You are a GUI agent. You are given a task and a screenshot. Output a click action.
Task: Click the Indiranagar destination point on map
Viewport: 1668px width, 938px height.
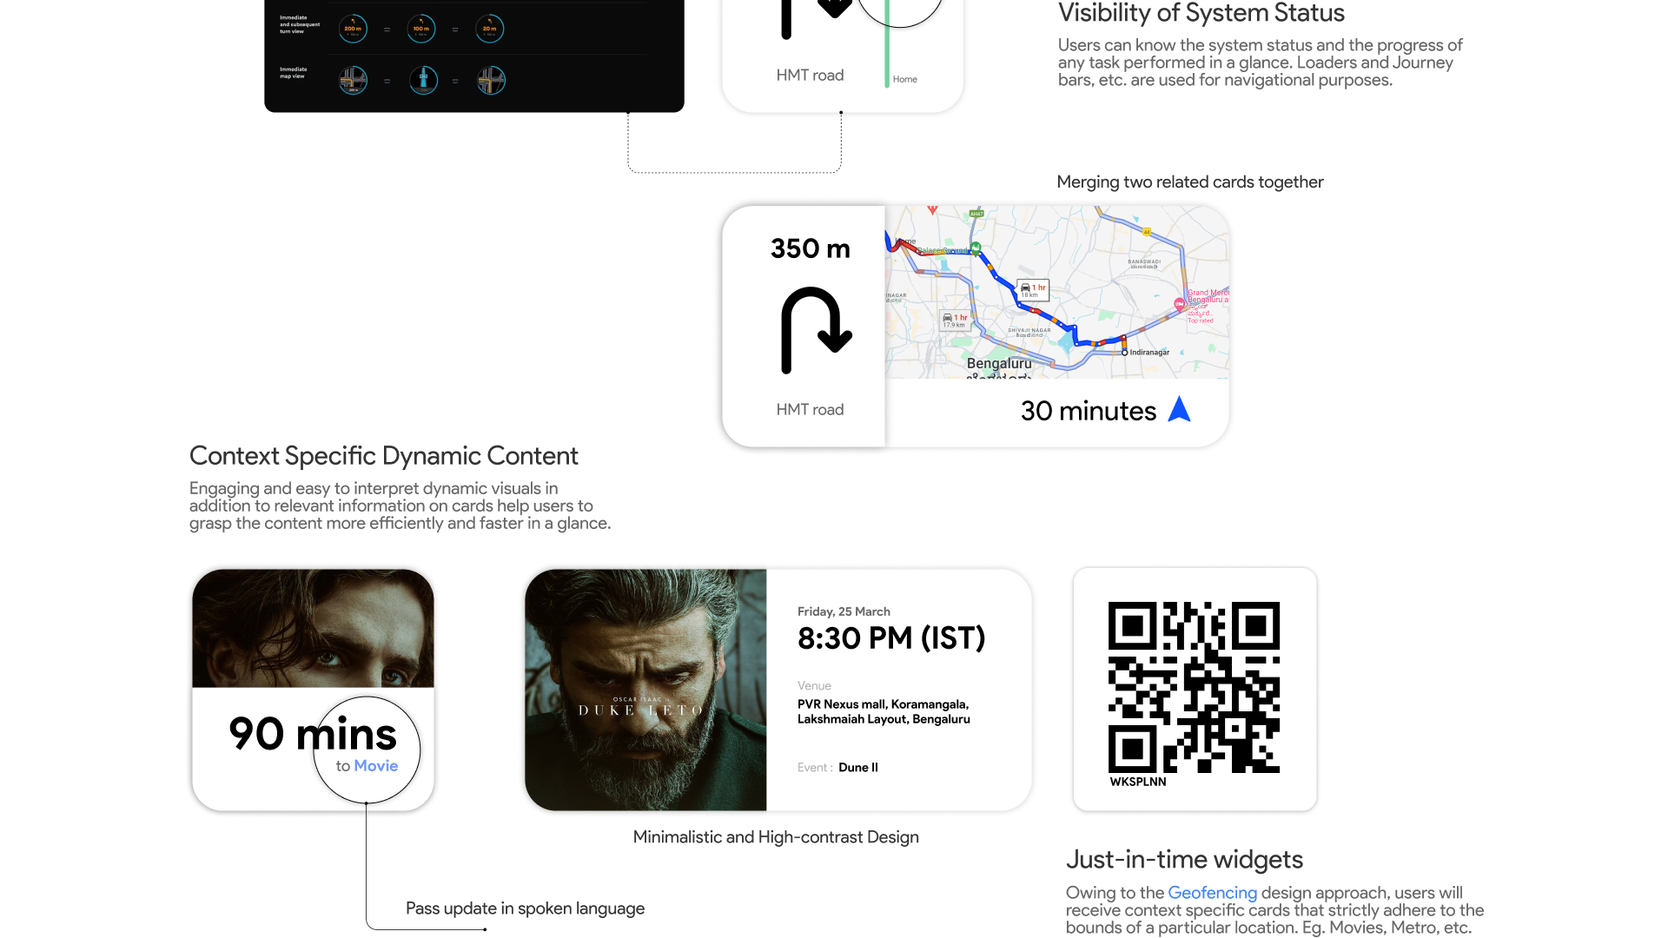click(x=1124, y=353)
